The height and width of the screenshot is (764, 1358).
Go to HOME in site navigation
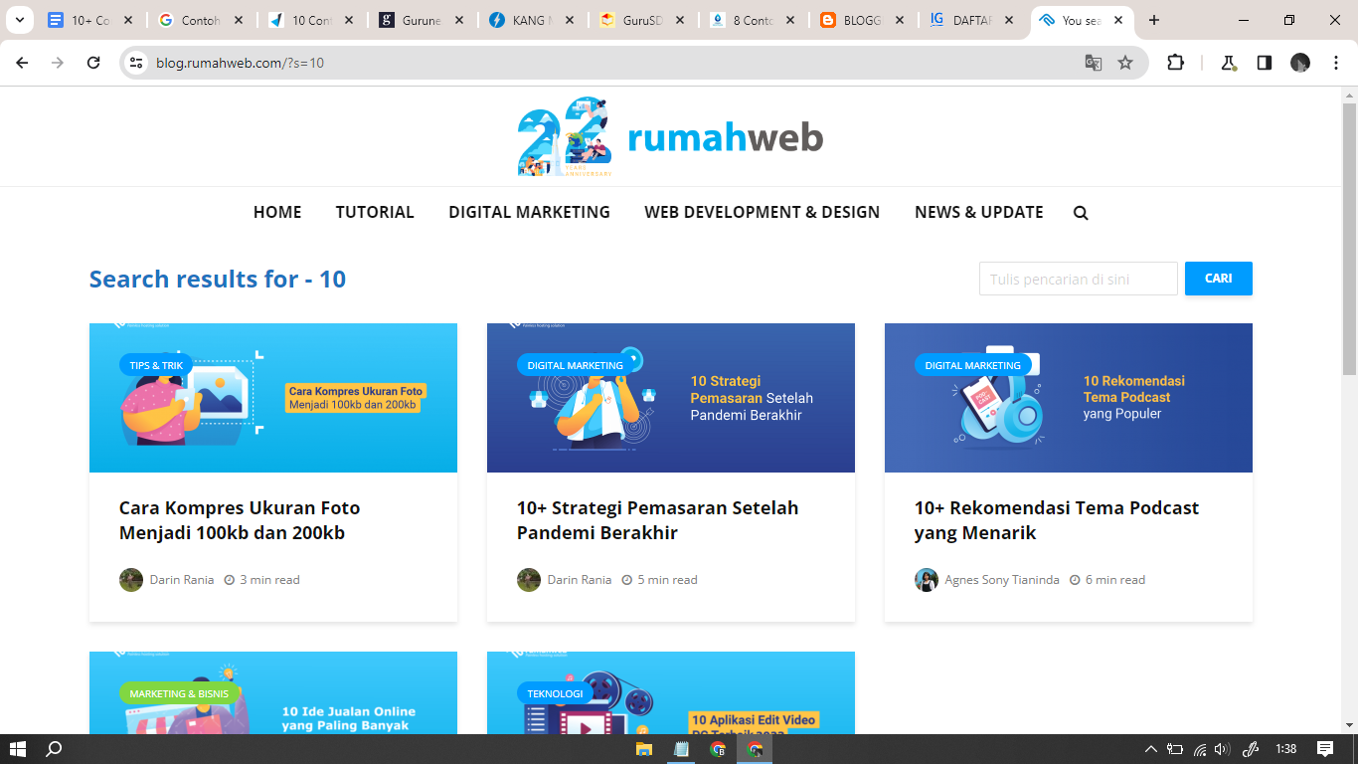click(277, 212)
